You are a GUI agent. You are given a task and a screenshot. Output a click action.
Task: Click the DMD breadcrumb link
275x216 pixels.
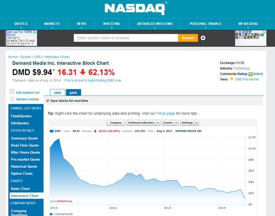38,57
